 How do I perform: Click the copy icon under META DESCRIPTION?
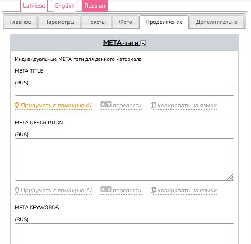(x=153, y=190)
